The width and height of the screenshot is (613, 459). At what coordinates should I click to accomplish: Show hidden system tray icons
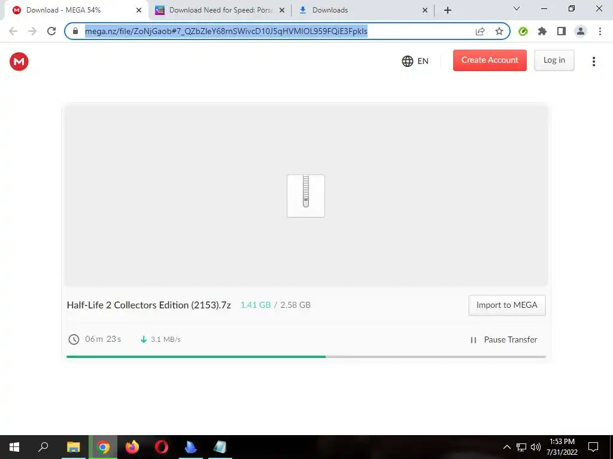[x=506, y=447]
